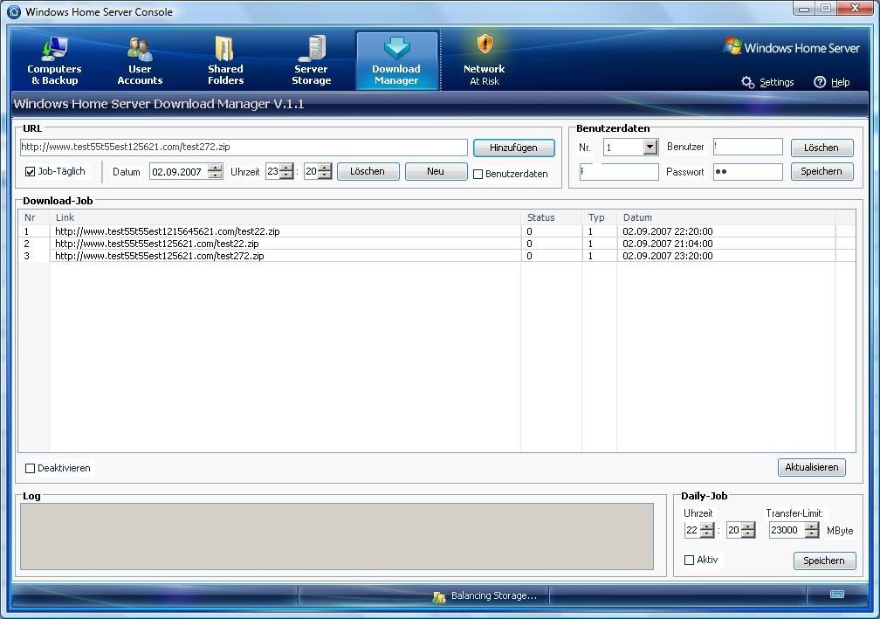The height and width of the screenshot is (619, 880).
Task: Open the User Accounts tab
Action: tap(140, 60)
